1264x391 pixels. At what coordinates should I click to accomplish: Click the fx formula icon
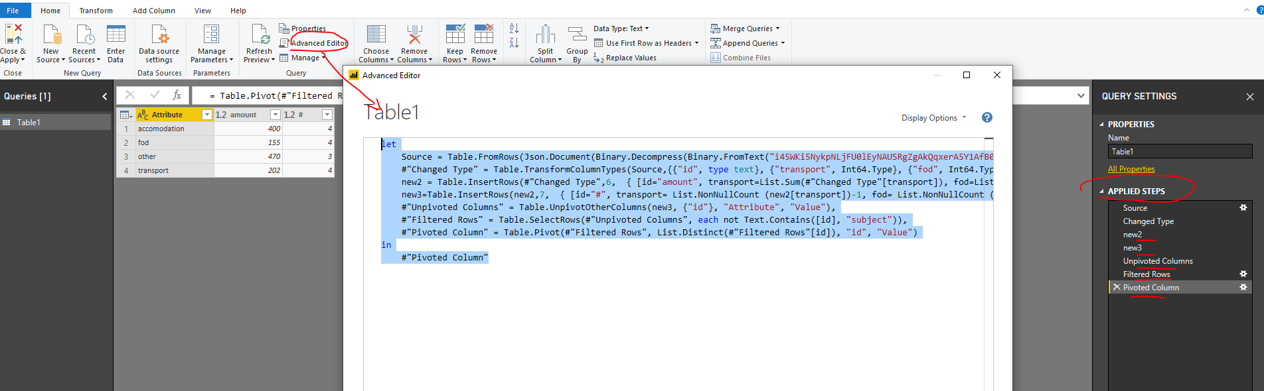177,95
